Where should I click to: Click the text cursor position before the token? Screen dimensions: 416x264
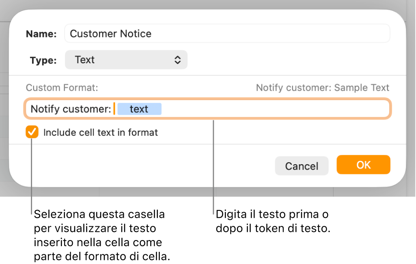tap(115, 109)
